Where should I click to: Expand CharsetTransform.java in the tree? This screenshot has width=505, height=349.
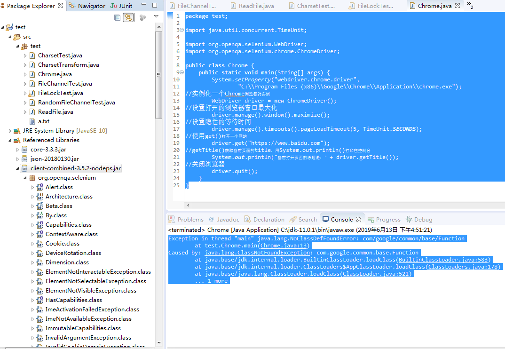coord(25,65)
